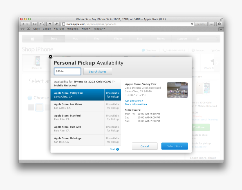This screenshot has height=190, width=242.
Task: Expand the Popular bookmarks dropdown
Action: click(99, 29)
